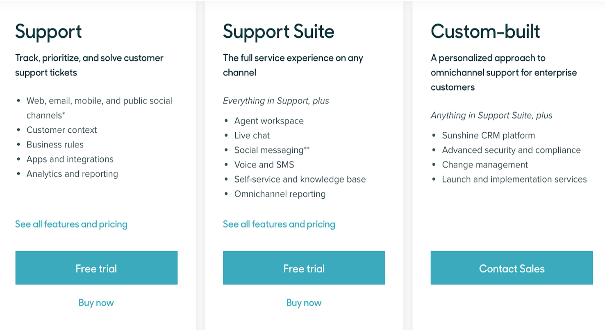This screenshot has height=332, width=605.
Task: Select the Omnichannel reporting item
Action: click(x=280, y=194)
